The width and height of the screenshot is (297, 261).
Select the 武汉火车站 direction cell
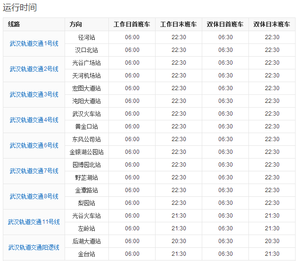(87, 114)
